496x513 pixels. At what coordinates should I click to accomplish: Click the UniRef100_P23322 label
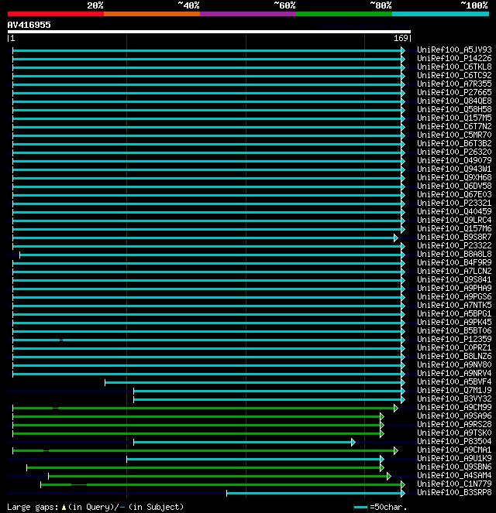click(x=454, y=246)
